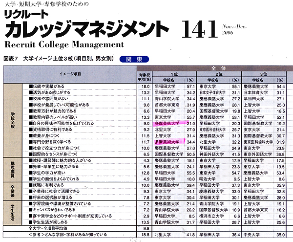Click the '<参考>どんな学部・学科があるか知っている' row label

[x=68, y=235]
